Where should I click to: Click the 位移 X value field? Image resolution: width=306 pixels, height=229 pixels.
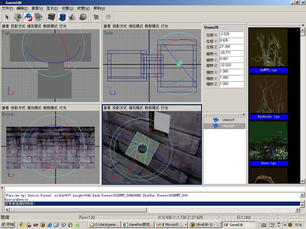pyautogui.click(x=231, y=35)
